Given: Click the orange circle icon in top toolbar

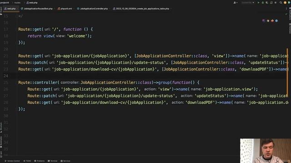Looking at the screenshot, I should [285, 3].
